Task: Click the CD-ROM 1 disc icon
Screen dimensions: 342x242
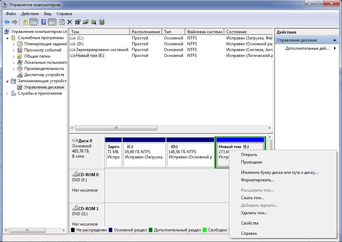Action: 75,208
